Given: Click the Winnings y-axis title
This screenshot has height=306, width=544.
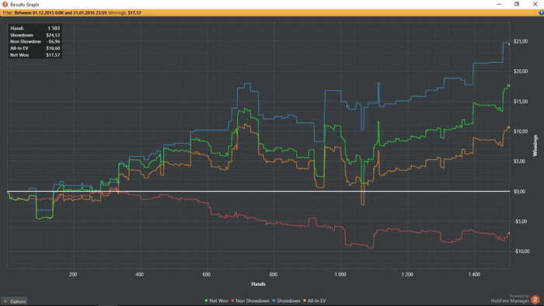Looking at the screenshot, I should [535, 145].
